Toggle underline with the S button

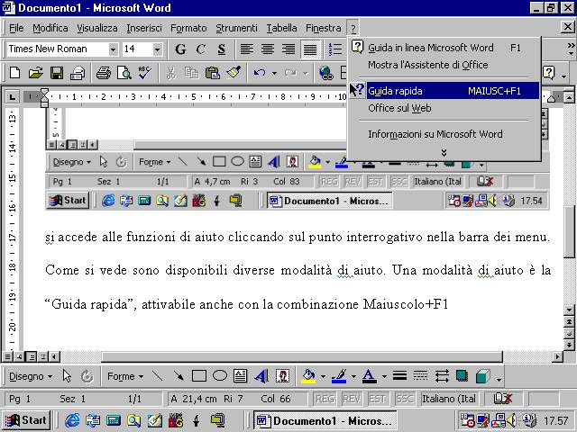(x=221, y=49)
